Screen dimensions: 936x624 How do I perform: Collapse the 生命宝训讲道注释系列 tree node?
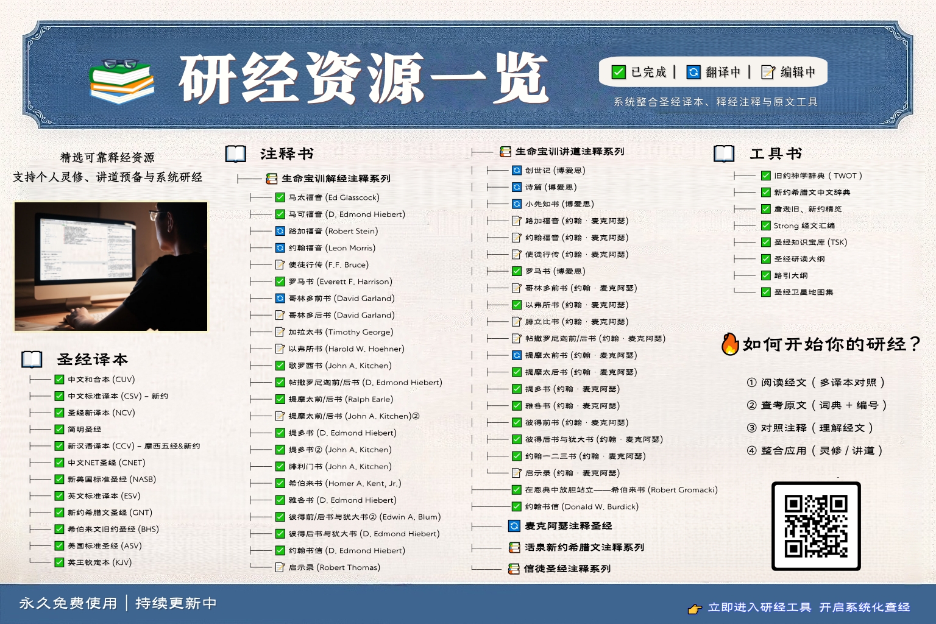pos(505,152)
